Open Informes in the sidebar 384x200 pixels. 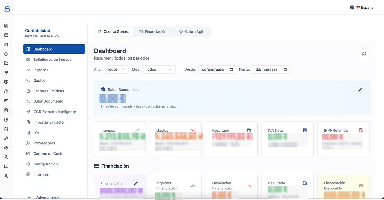(54, 174)
